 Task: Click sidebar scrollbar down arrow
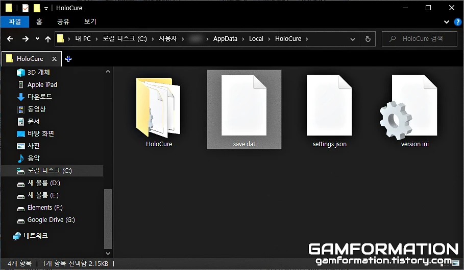108,254
